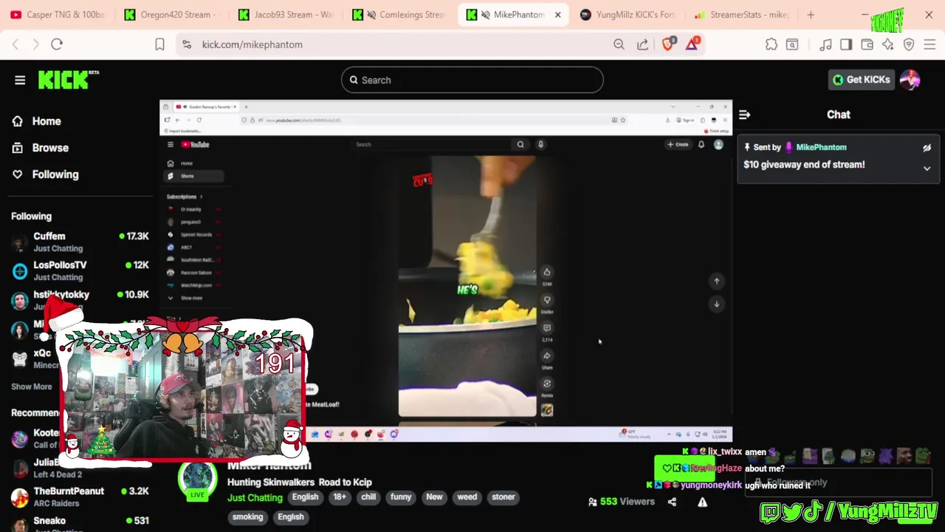Expand the pinned giveaway message chevron
This screenshot has width=945, height=532.
[x=927, y=168]
